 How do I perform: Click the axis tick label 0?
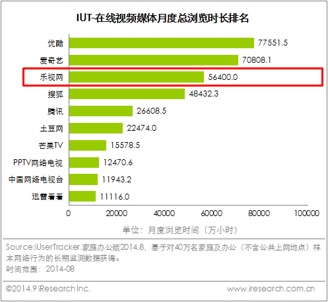coord(69,213)
